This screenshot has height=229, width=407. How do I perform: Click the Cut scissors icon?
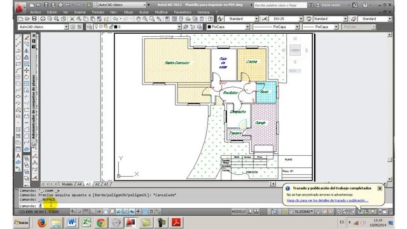pyautogui.click(x=72, y=18)
